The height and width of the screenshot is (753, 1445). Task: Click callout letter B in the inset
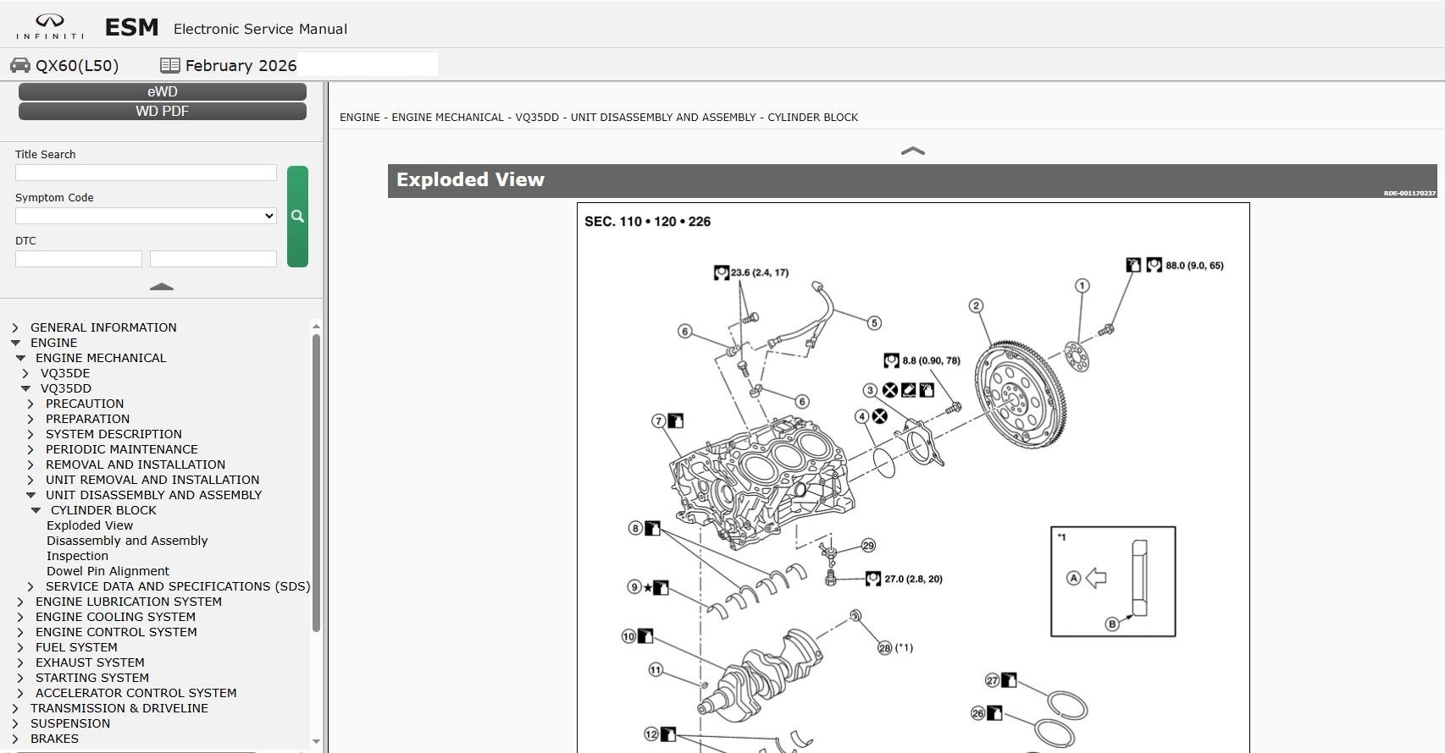pos(1112,624)
